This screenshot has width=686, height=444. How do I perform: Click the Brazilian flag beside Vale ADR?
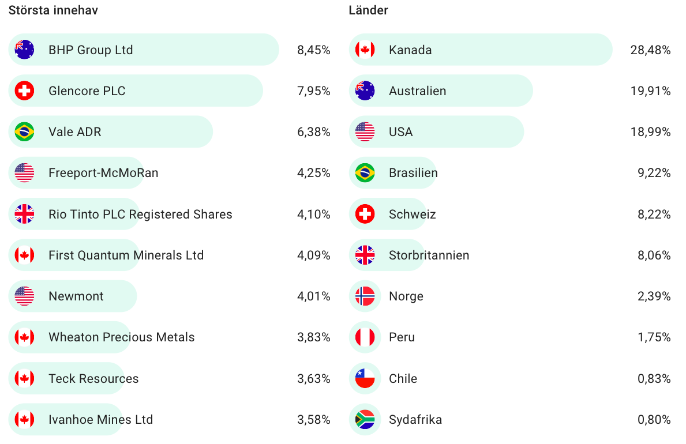[24, 132]
